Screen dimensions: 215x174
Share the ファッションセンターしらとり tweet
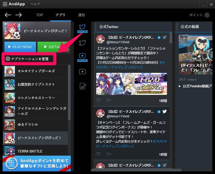[x=109, y=100]
